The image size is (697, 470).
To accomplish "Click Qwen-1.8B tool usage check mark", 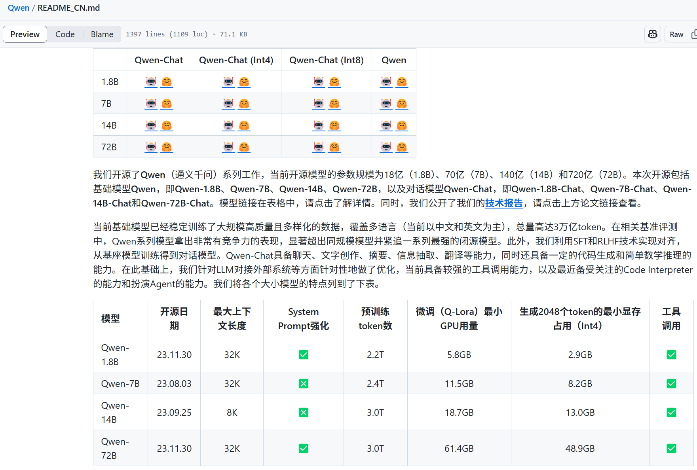I will 671,355.
